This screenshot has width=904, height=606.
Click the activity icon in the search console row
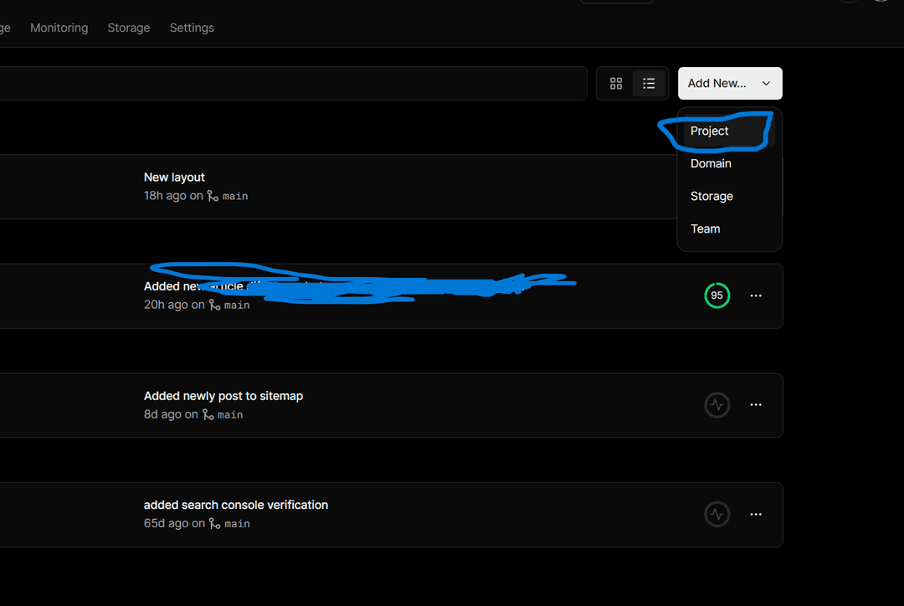pos(717,514)
